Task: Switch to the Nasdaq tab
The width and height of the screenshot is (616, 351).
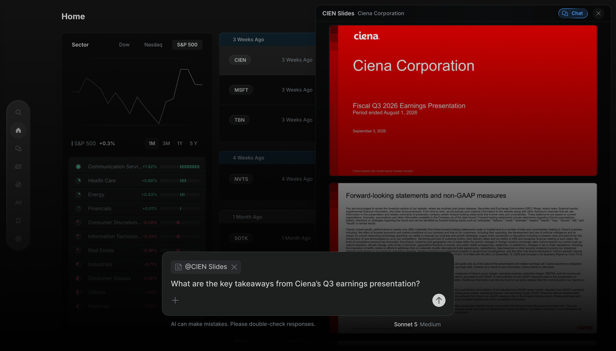Action: click(153, 45)
